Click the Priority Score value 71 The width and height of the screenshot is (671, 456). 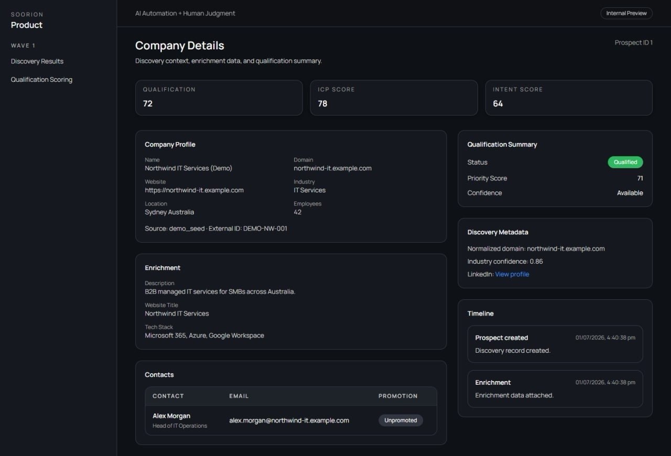point(640,178)
